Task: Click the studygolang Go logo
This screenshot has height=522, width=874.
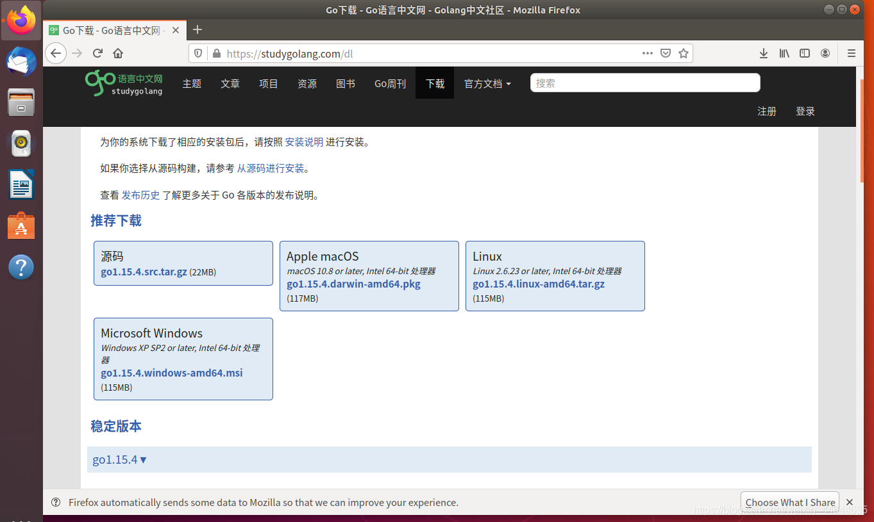Action: pyautogui.click(x=124, y=83)
